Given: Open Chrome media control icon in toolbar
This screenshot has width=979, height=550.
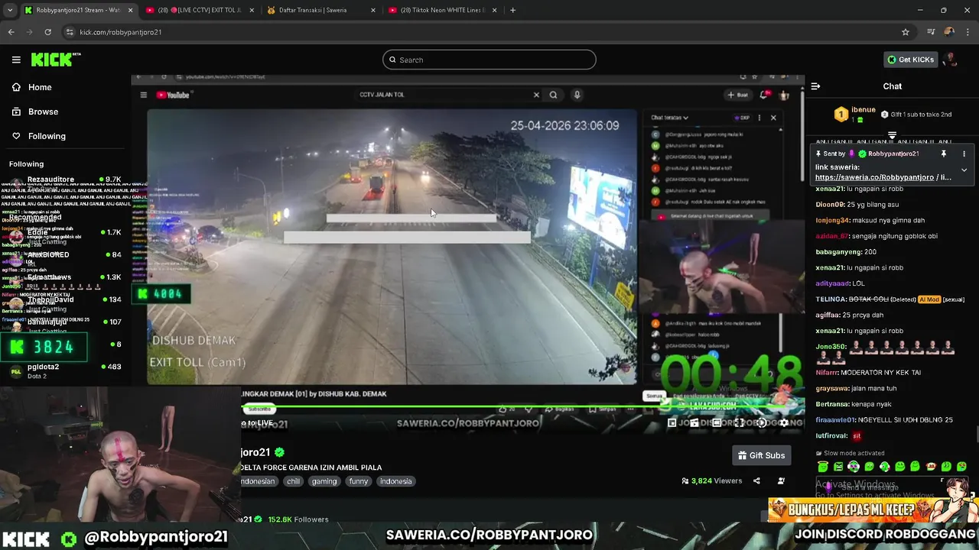Looking at the screenshot, I should point(930,32).
